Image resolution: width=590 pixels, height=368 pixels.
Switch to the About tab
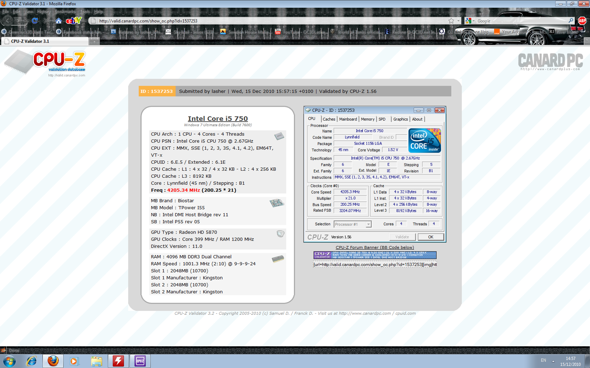[x=417, y=119]
